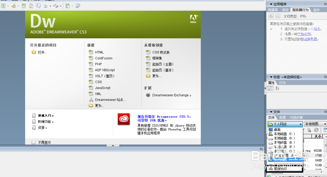Select the 属性 tab in tag panel
Image resolution: width=327 pixels, height=177 pixels.
tap(271, 83)
